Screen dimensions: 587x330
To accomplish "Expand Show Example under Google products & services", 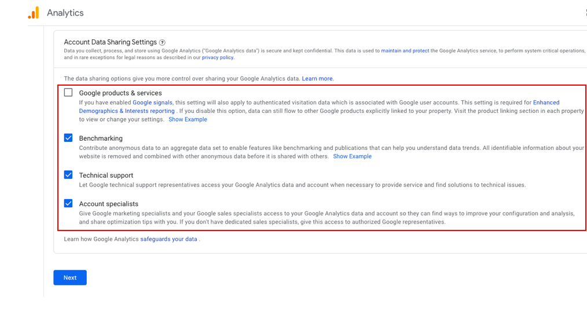I will tap(188, 119).
